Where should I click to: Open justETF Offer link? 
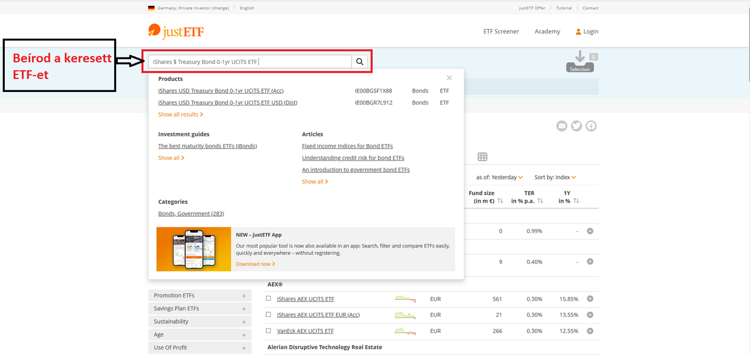tap(532, 8)
